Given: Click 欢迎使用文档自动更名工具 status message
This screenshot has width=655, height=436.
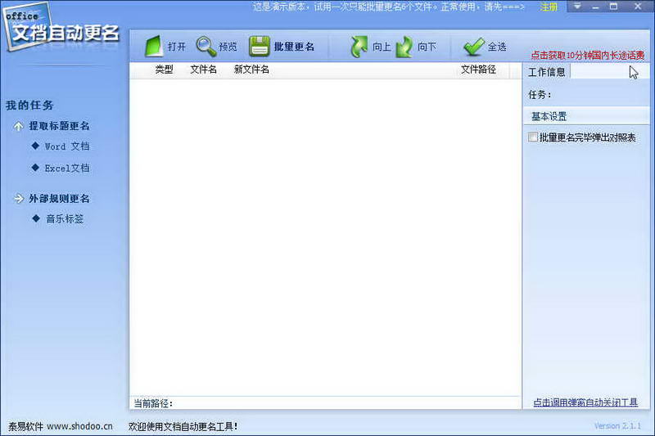Looking at the screenshot, I should click(183, 426).
